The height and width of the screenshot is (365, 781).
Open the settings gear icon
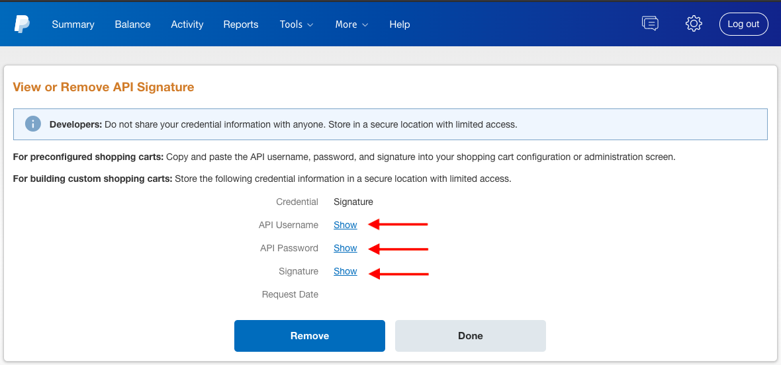pyautogui.click(x=694, y=23)
